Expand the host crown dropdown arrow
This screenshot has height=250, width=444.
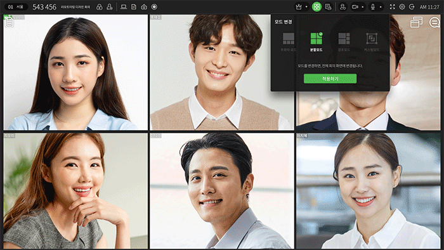coord(306,7)
